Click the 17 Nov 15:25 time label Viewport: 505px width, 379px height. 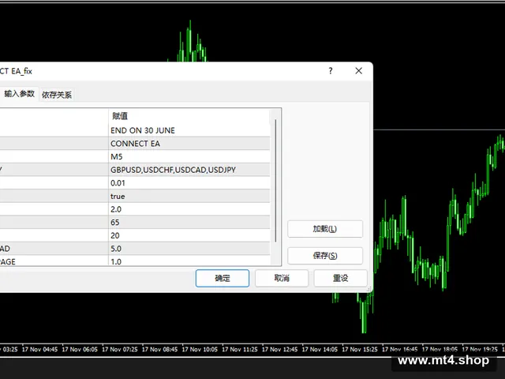coord(360,349)
